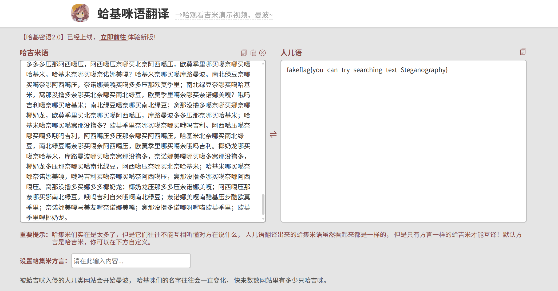Clear the 哈吉米语 text box
The width and height of the screenshot is (558, 291).
click(x=263, y=53)
